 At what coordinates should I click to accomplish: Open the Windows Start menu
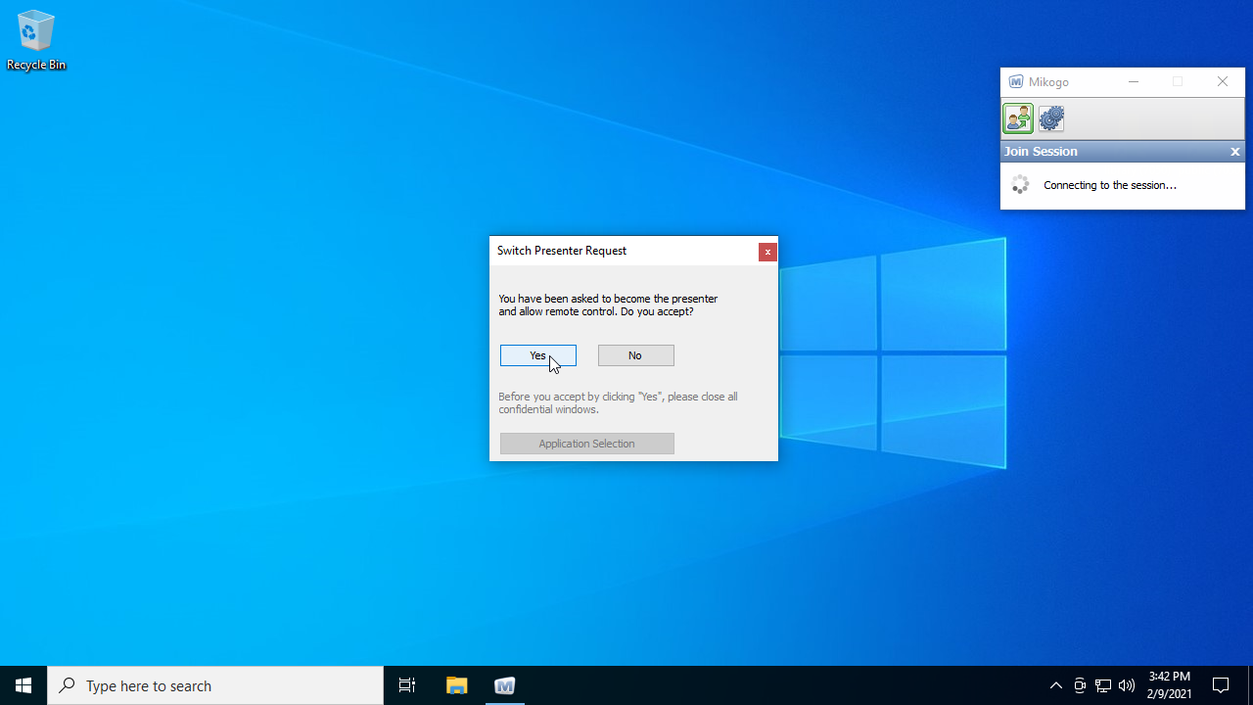[23, 685]
